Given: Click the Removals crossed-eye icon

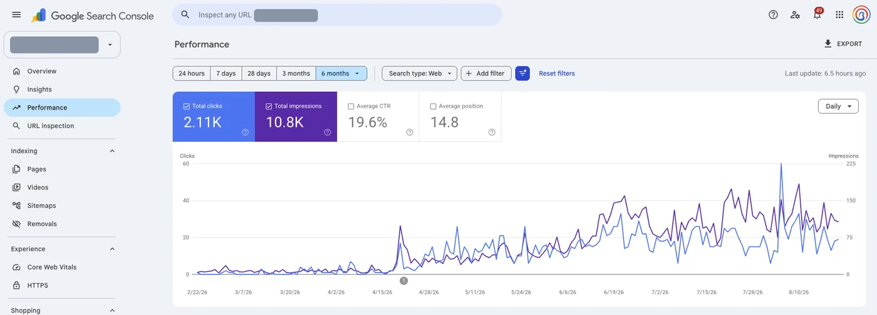Looking at the screenshot, I should [16, 224].
